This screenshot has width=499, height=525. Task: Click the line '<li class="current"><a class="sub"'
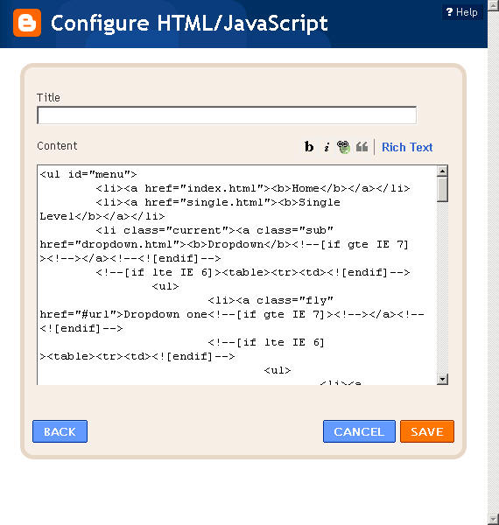pyautogui.click(x=214, y=230)
